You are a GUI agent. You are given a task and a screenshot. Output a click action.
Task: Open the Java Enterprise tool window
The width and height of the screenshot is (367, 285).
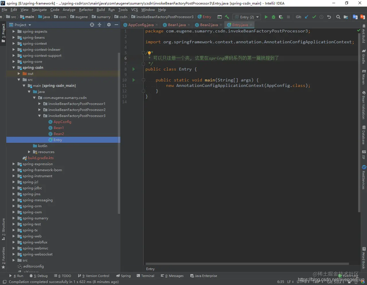204,276
